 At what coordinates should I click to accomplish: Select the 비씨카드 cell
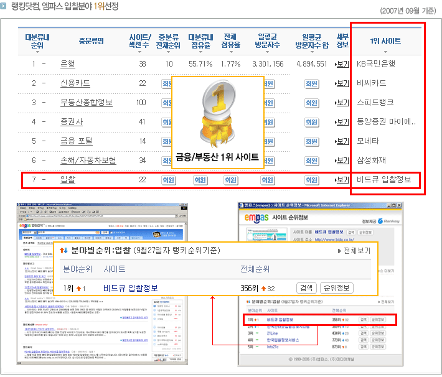coord(371,83)
